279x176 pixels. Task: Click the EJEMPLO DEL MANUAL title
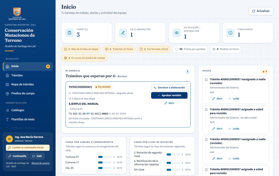click(x=84, y=104)
